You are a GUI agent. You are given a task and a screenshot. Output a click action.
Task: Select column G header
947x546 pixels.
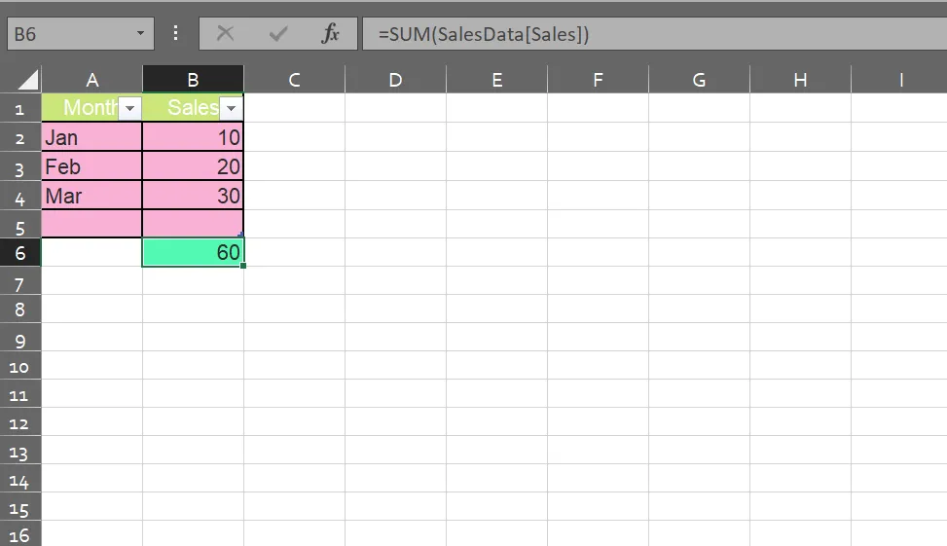coord(699,79)
